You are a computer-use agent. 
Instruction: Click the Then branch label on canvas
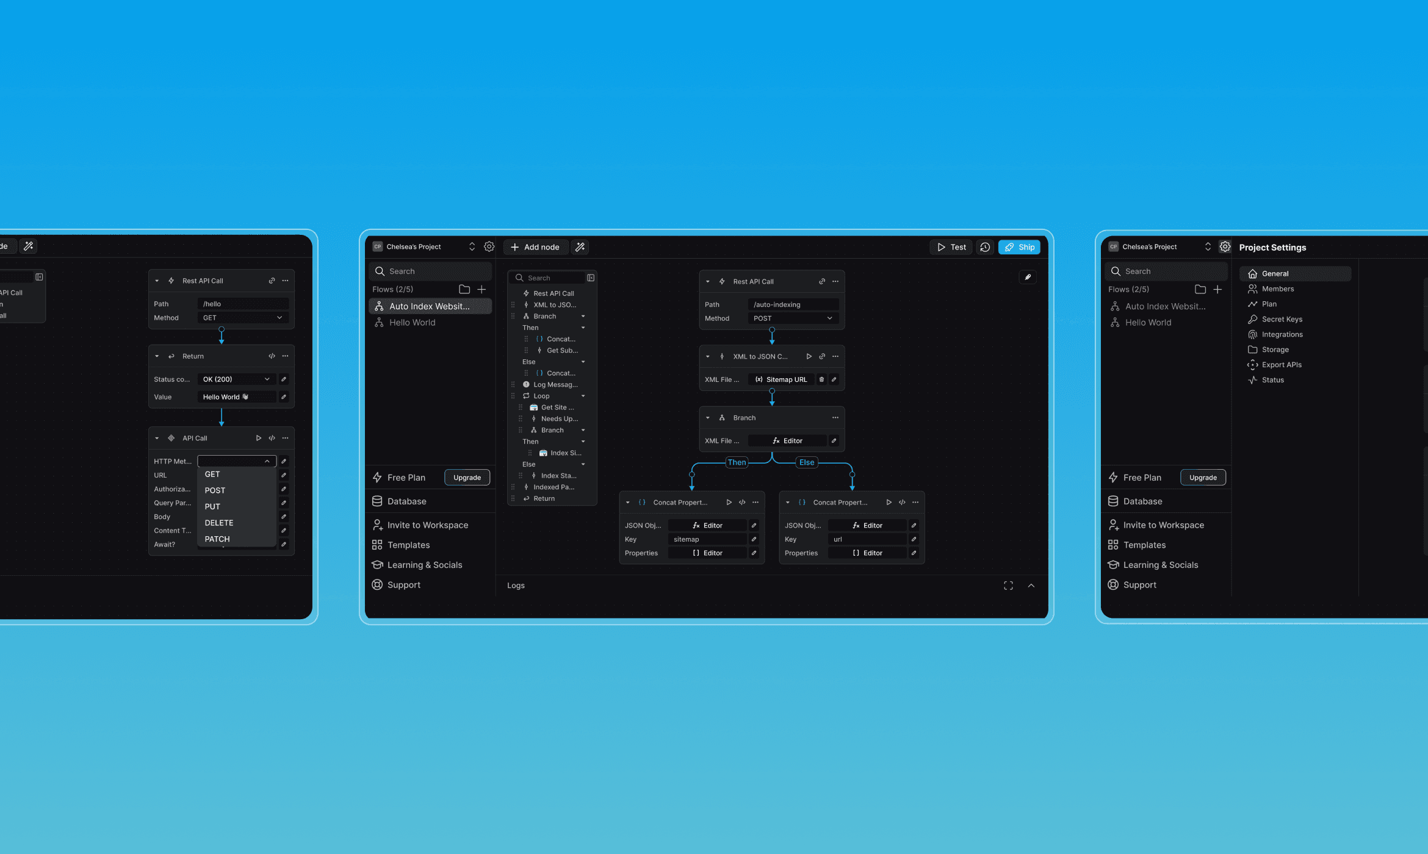(x=737, y=462)
